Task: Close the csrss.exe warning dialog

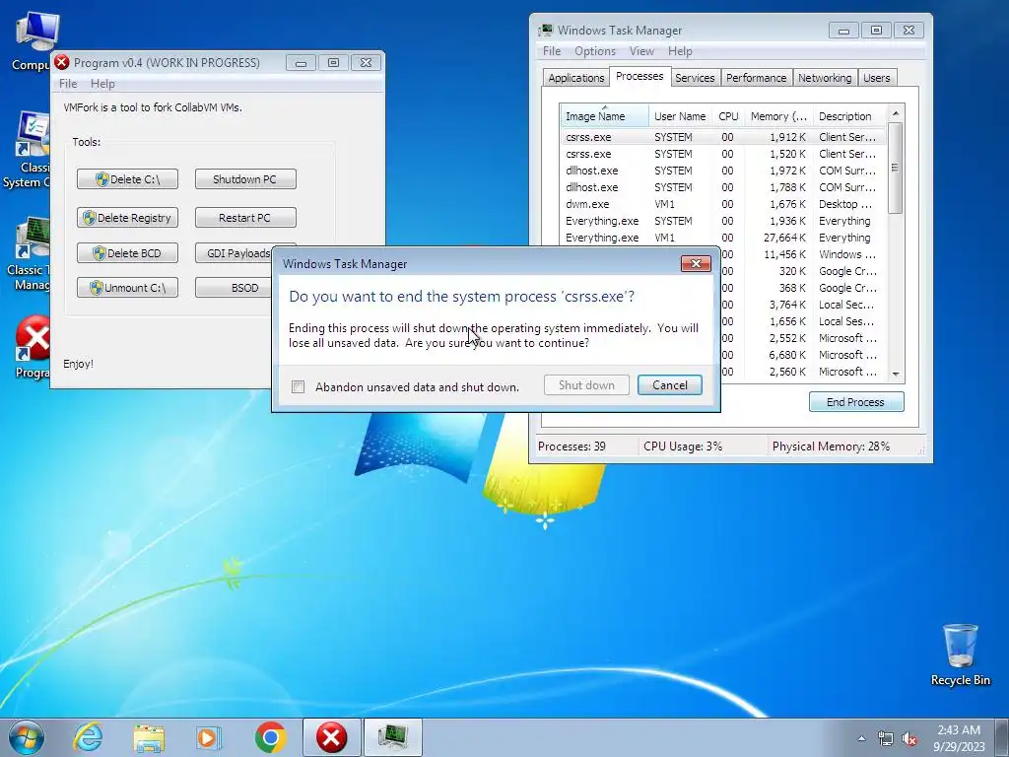Action: tap(696, 263)
